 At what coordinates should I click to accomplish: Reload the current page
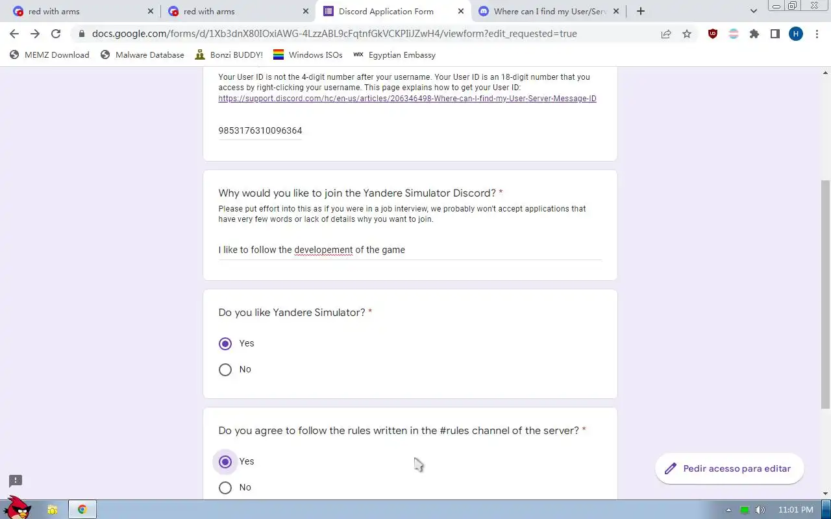click(x=56, y=34)
